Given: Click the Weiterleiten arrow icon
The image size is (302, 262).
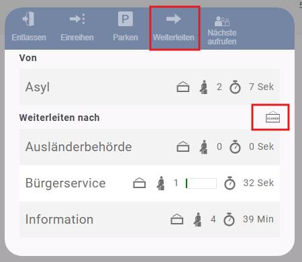Looking at the screenshot, I should 174,19.
